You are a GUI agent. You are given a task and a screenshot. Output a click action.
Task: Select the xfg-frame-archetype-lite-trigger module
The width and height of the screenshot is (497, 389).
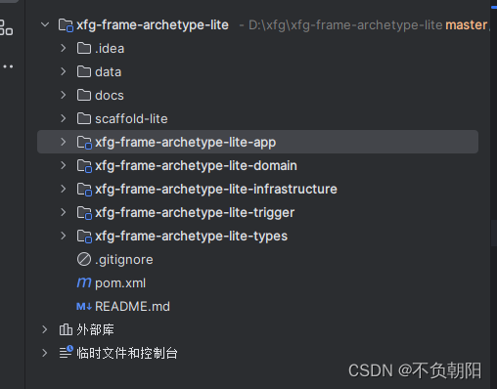[x=257, y=212]
